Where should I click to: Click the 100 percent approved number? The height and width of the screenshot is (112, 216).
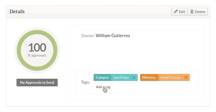pos(37,47)
